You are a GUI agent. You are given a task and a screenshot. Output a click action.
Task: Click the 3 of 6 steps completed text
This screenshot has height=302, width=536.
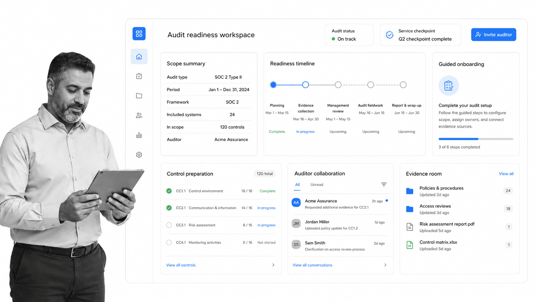pos(459,147)
